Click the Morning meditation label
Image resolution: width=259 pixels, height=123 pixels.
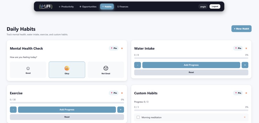coord(151,118)
